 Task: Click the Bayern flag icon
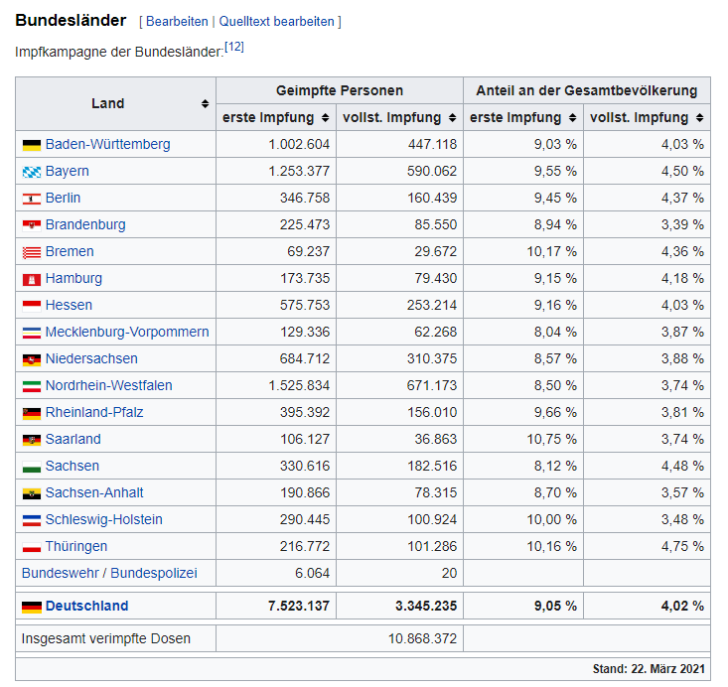pos(31,172)
